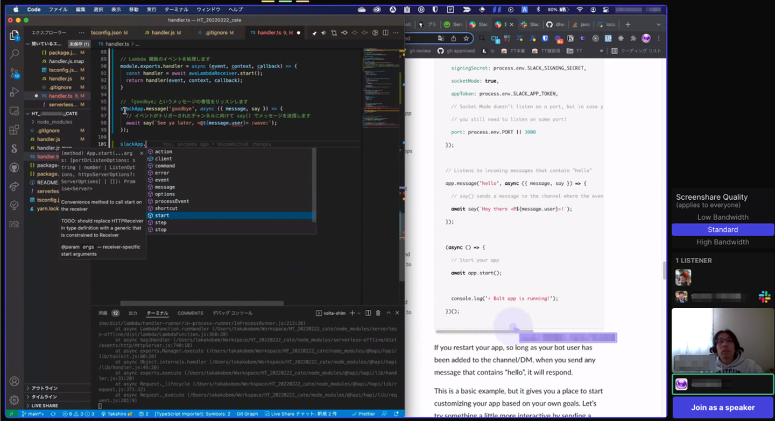Kill terminal with the trash icon
775x421 pixels.
[x=378, y=313]
